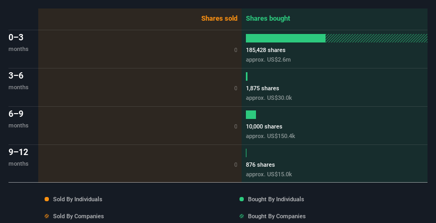Click the zero sold value in 9–12 months row
This screenshot has width=436, height=223.
pyautogui.click(x=236, y=165)
